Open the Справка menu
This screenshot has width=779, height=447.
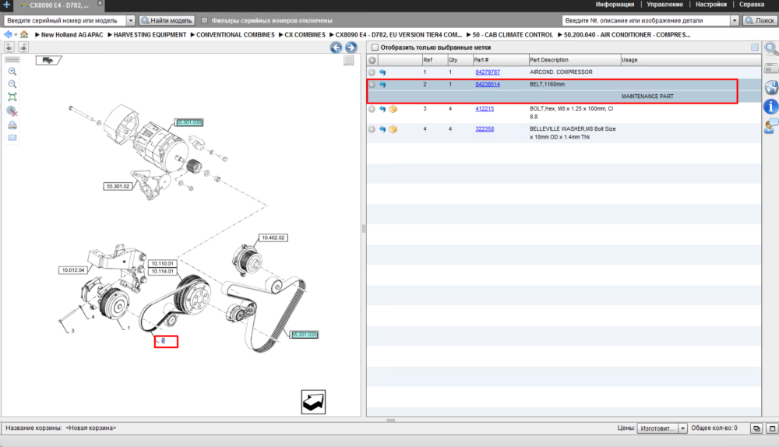pos(751,5)
